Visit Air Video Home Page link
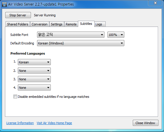This screenshot has height=132, width=164. click(54, 123)
